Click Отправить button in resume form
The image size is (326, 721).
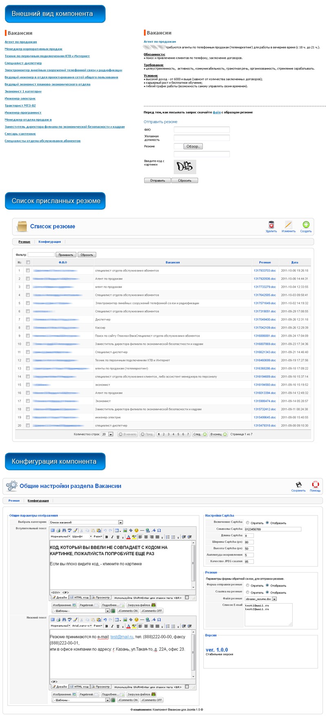[157, 180]
